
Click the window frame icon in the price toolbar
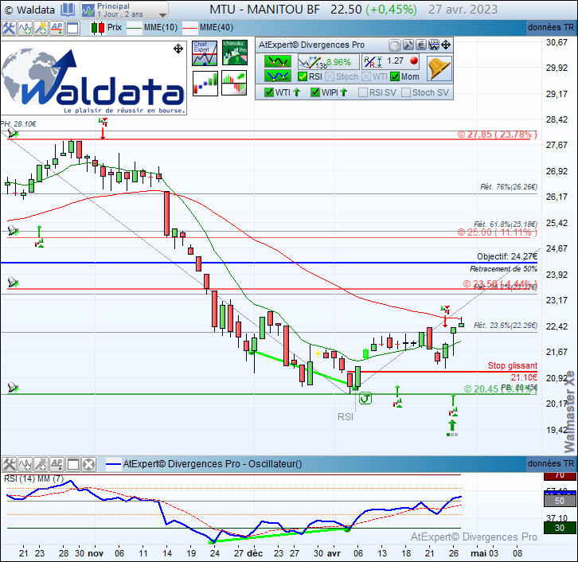72,28
